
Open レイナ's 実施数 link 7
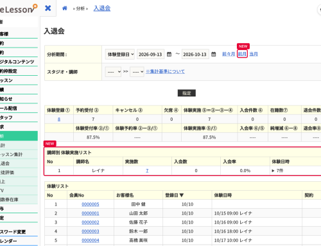click(x=147, y=171)
